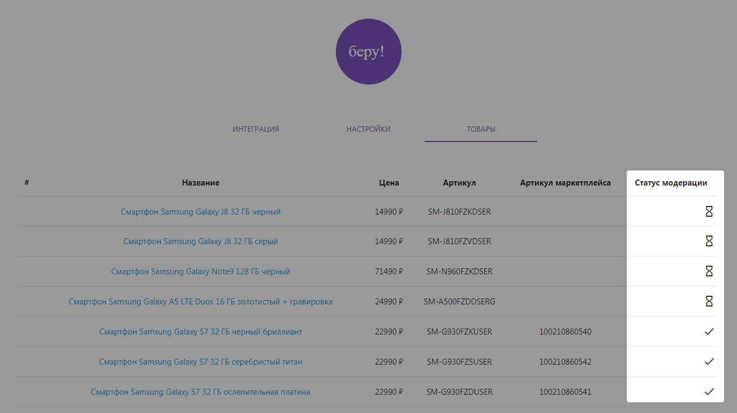Click price 22990 ₽ in S7 черный бриллиант row
This screenshot has width=737, height=413.
click(389, 332)
